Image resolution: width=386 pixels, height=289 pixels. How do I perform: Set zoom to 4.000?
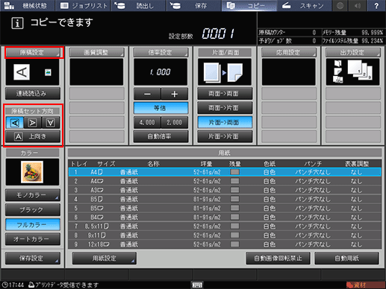pyautogui.click(x=147, y=122)
